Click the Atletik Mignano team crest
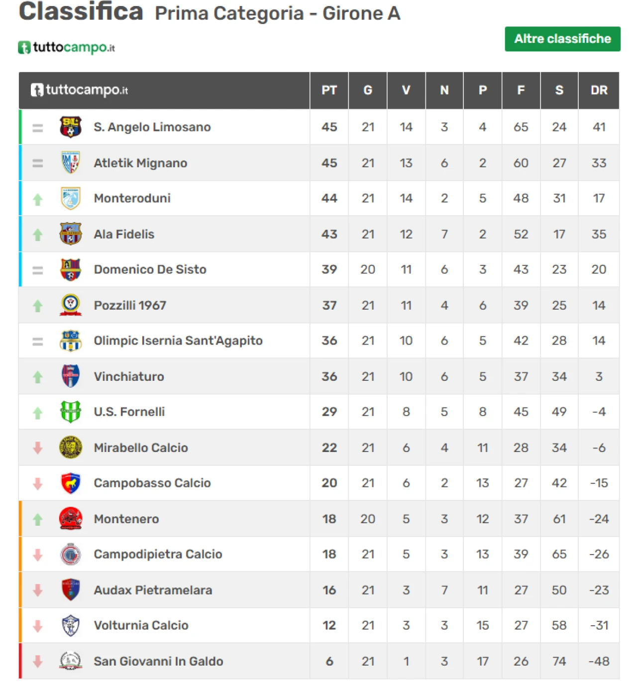 click(71, 163)
